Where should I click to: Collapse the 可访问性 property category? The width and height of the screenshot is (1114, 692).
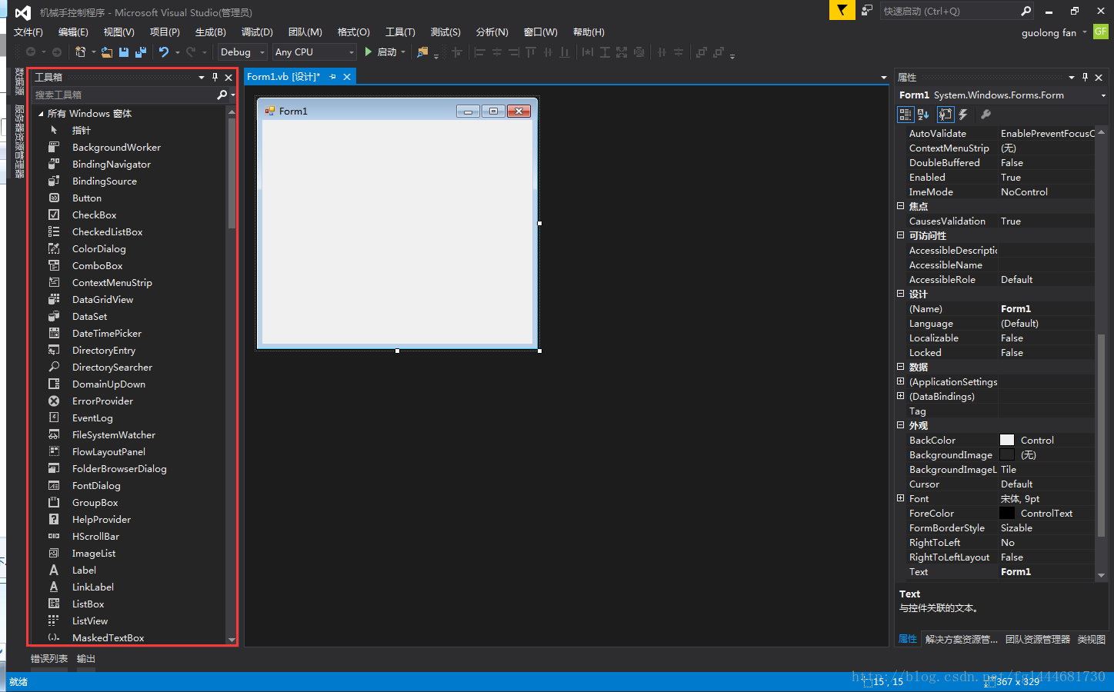pos(900,235)
